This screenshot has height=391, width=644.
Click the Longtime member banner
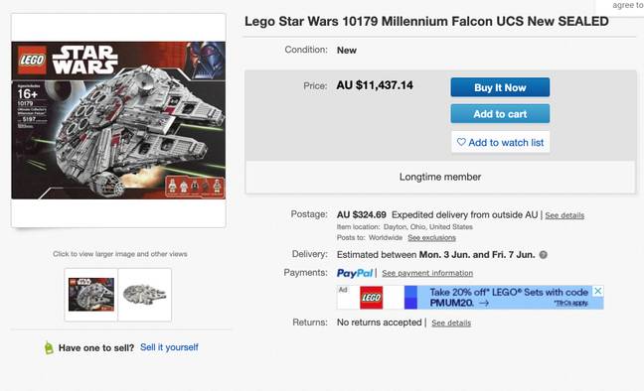pos(440,177)
